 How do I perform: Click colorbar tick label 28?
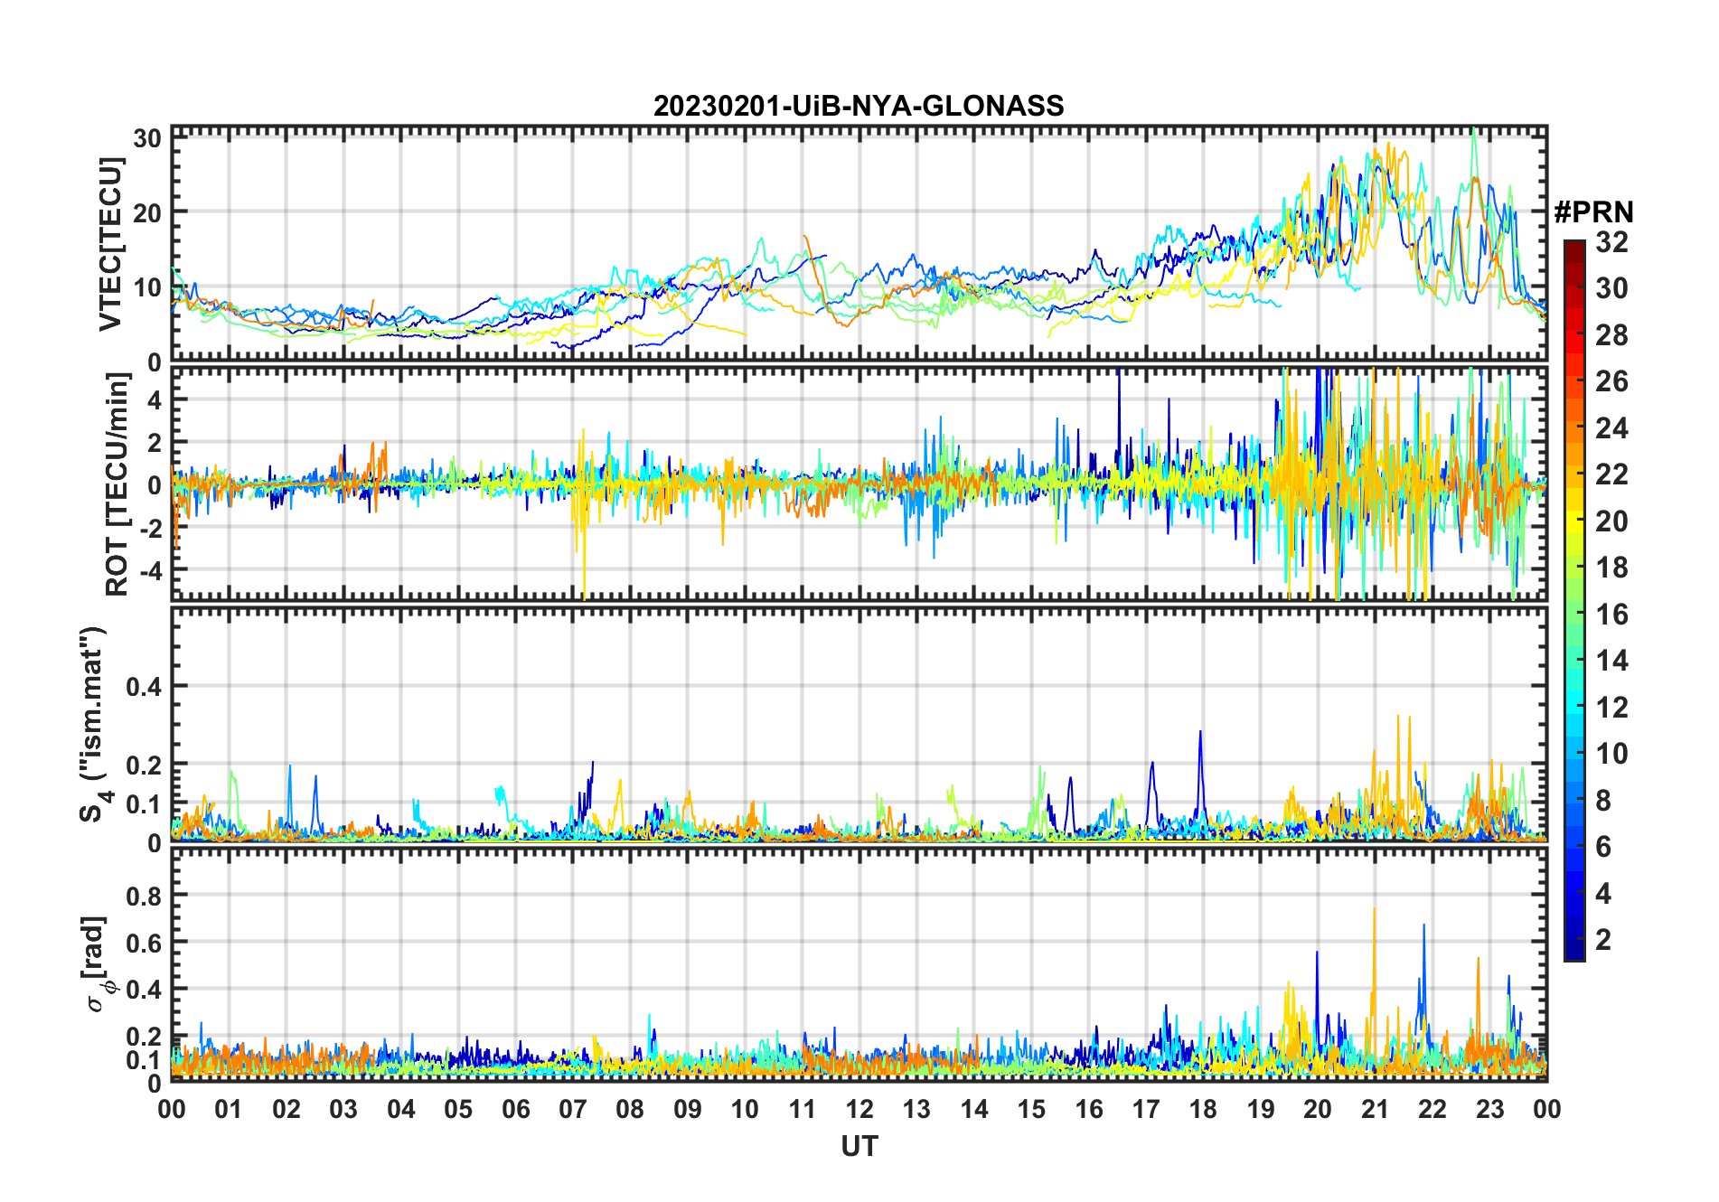click(x=1611, y=335)
